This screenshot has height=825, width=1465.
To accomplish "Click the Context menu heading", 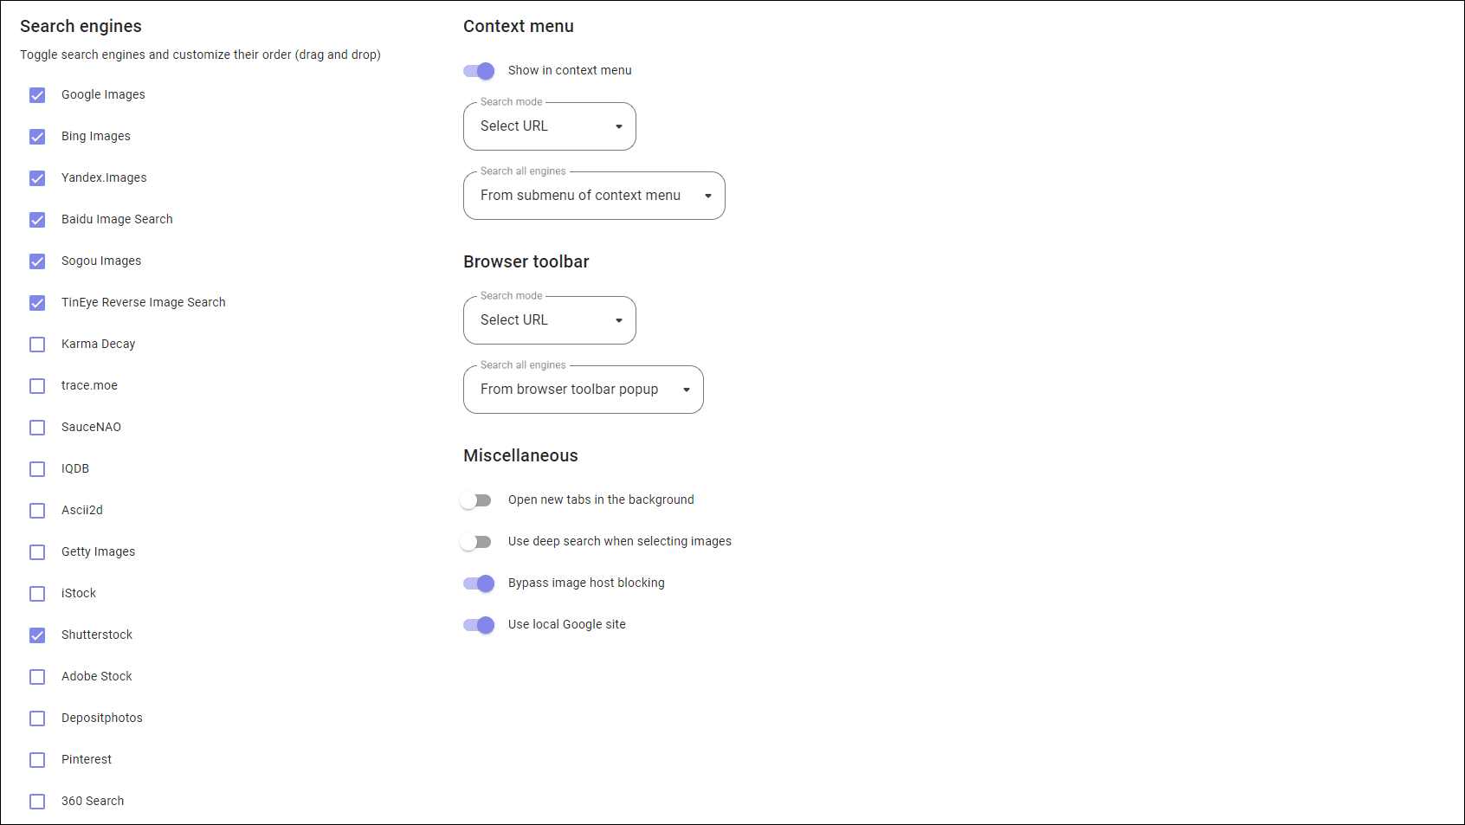I will [x=519, y=26].
